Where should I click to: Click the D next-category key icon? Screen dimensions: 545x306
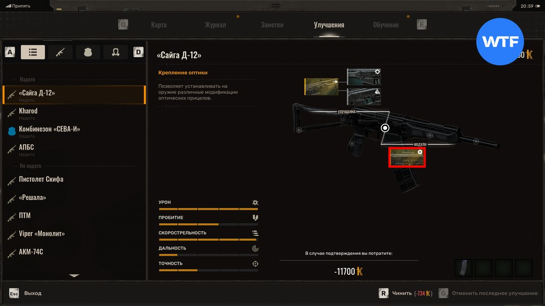tap(138, 52)
